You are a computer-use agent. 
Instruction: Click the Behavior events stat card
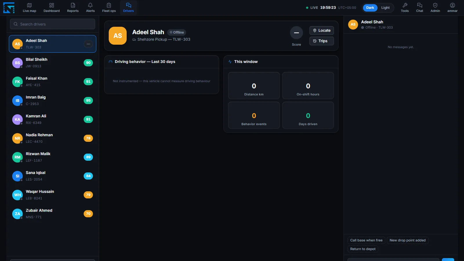point(254,115)
